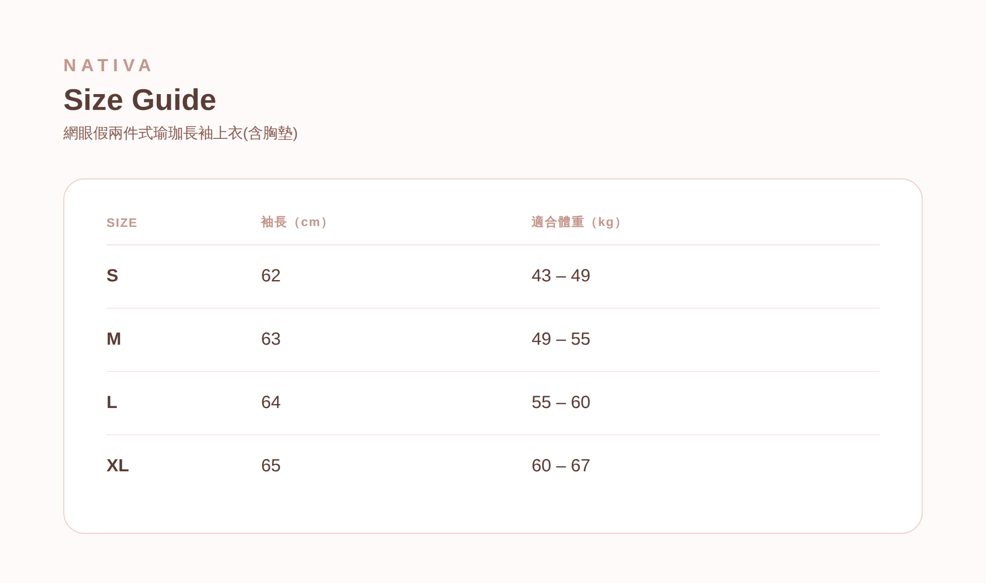
Task: Click weight range 43 – 49
Action: (x=561, y=276)
